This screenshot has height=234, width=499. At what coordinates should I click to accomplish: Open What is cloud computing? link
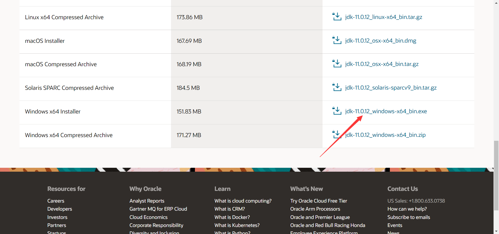point(243,201)
